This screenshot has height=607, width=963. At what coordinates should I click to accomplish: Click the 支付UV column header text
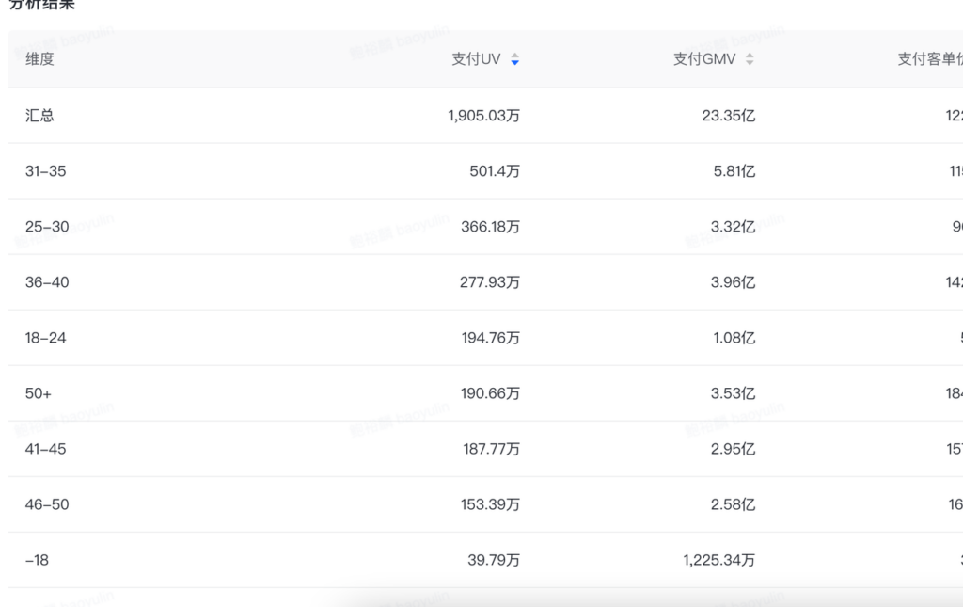point(476,59)
